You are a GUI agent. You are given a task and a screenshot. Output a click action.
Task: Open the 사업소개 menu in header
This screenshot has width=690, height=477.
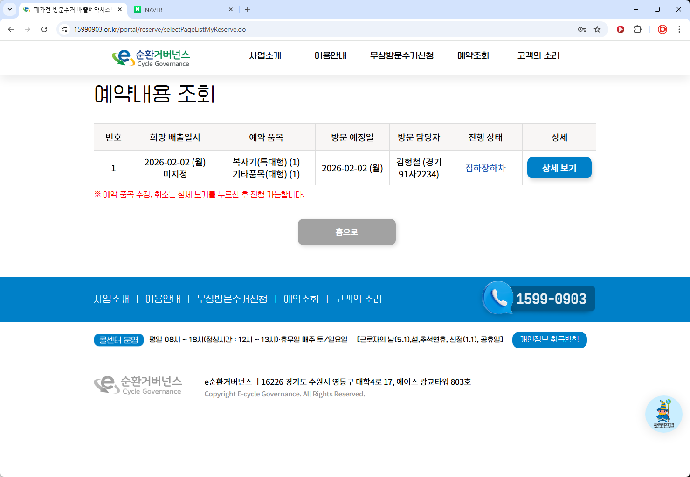coord(265,55)
